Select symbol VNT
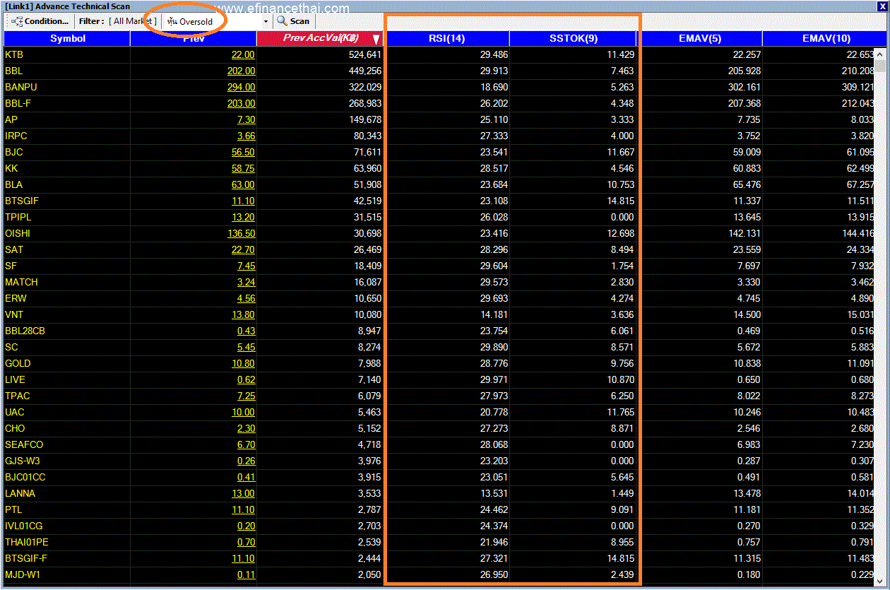This screenshot has height=590, width=890. point(14,314)
